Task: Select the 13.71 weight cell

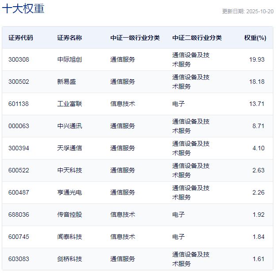Action: click(x=257, y=104)
